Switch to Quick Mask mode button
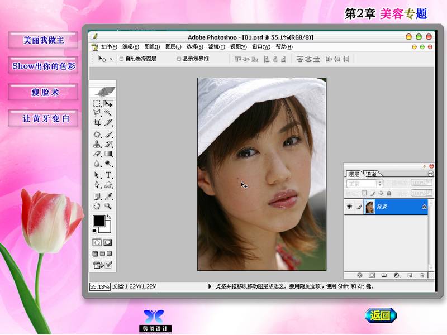Image resolution: width=447 pixels, height=335 pixels. pos(108,242)
